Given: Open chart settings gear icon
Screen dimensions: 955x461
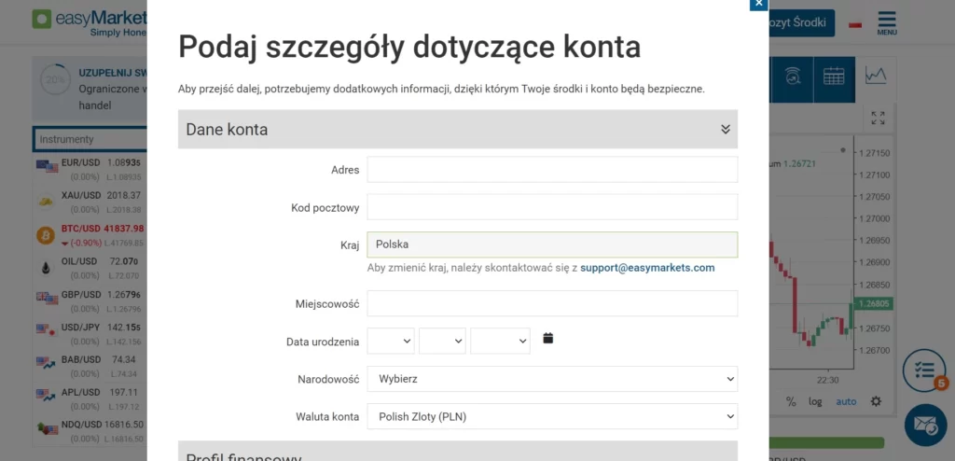Looking at the screenshot, I should point(876,401).
